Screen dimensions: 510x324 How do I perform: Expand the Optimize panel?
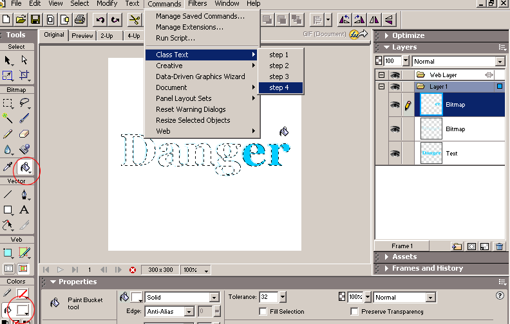tap(386, 35)
